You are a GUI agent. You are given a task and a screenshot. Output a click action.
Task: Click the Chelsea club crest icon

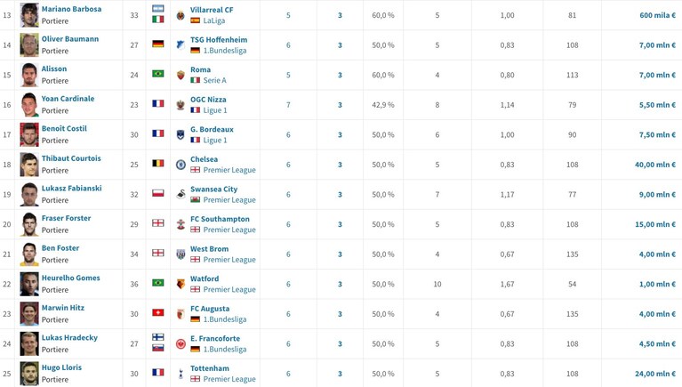(181, 165)
